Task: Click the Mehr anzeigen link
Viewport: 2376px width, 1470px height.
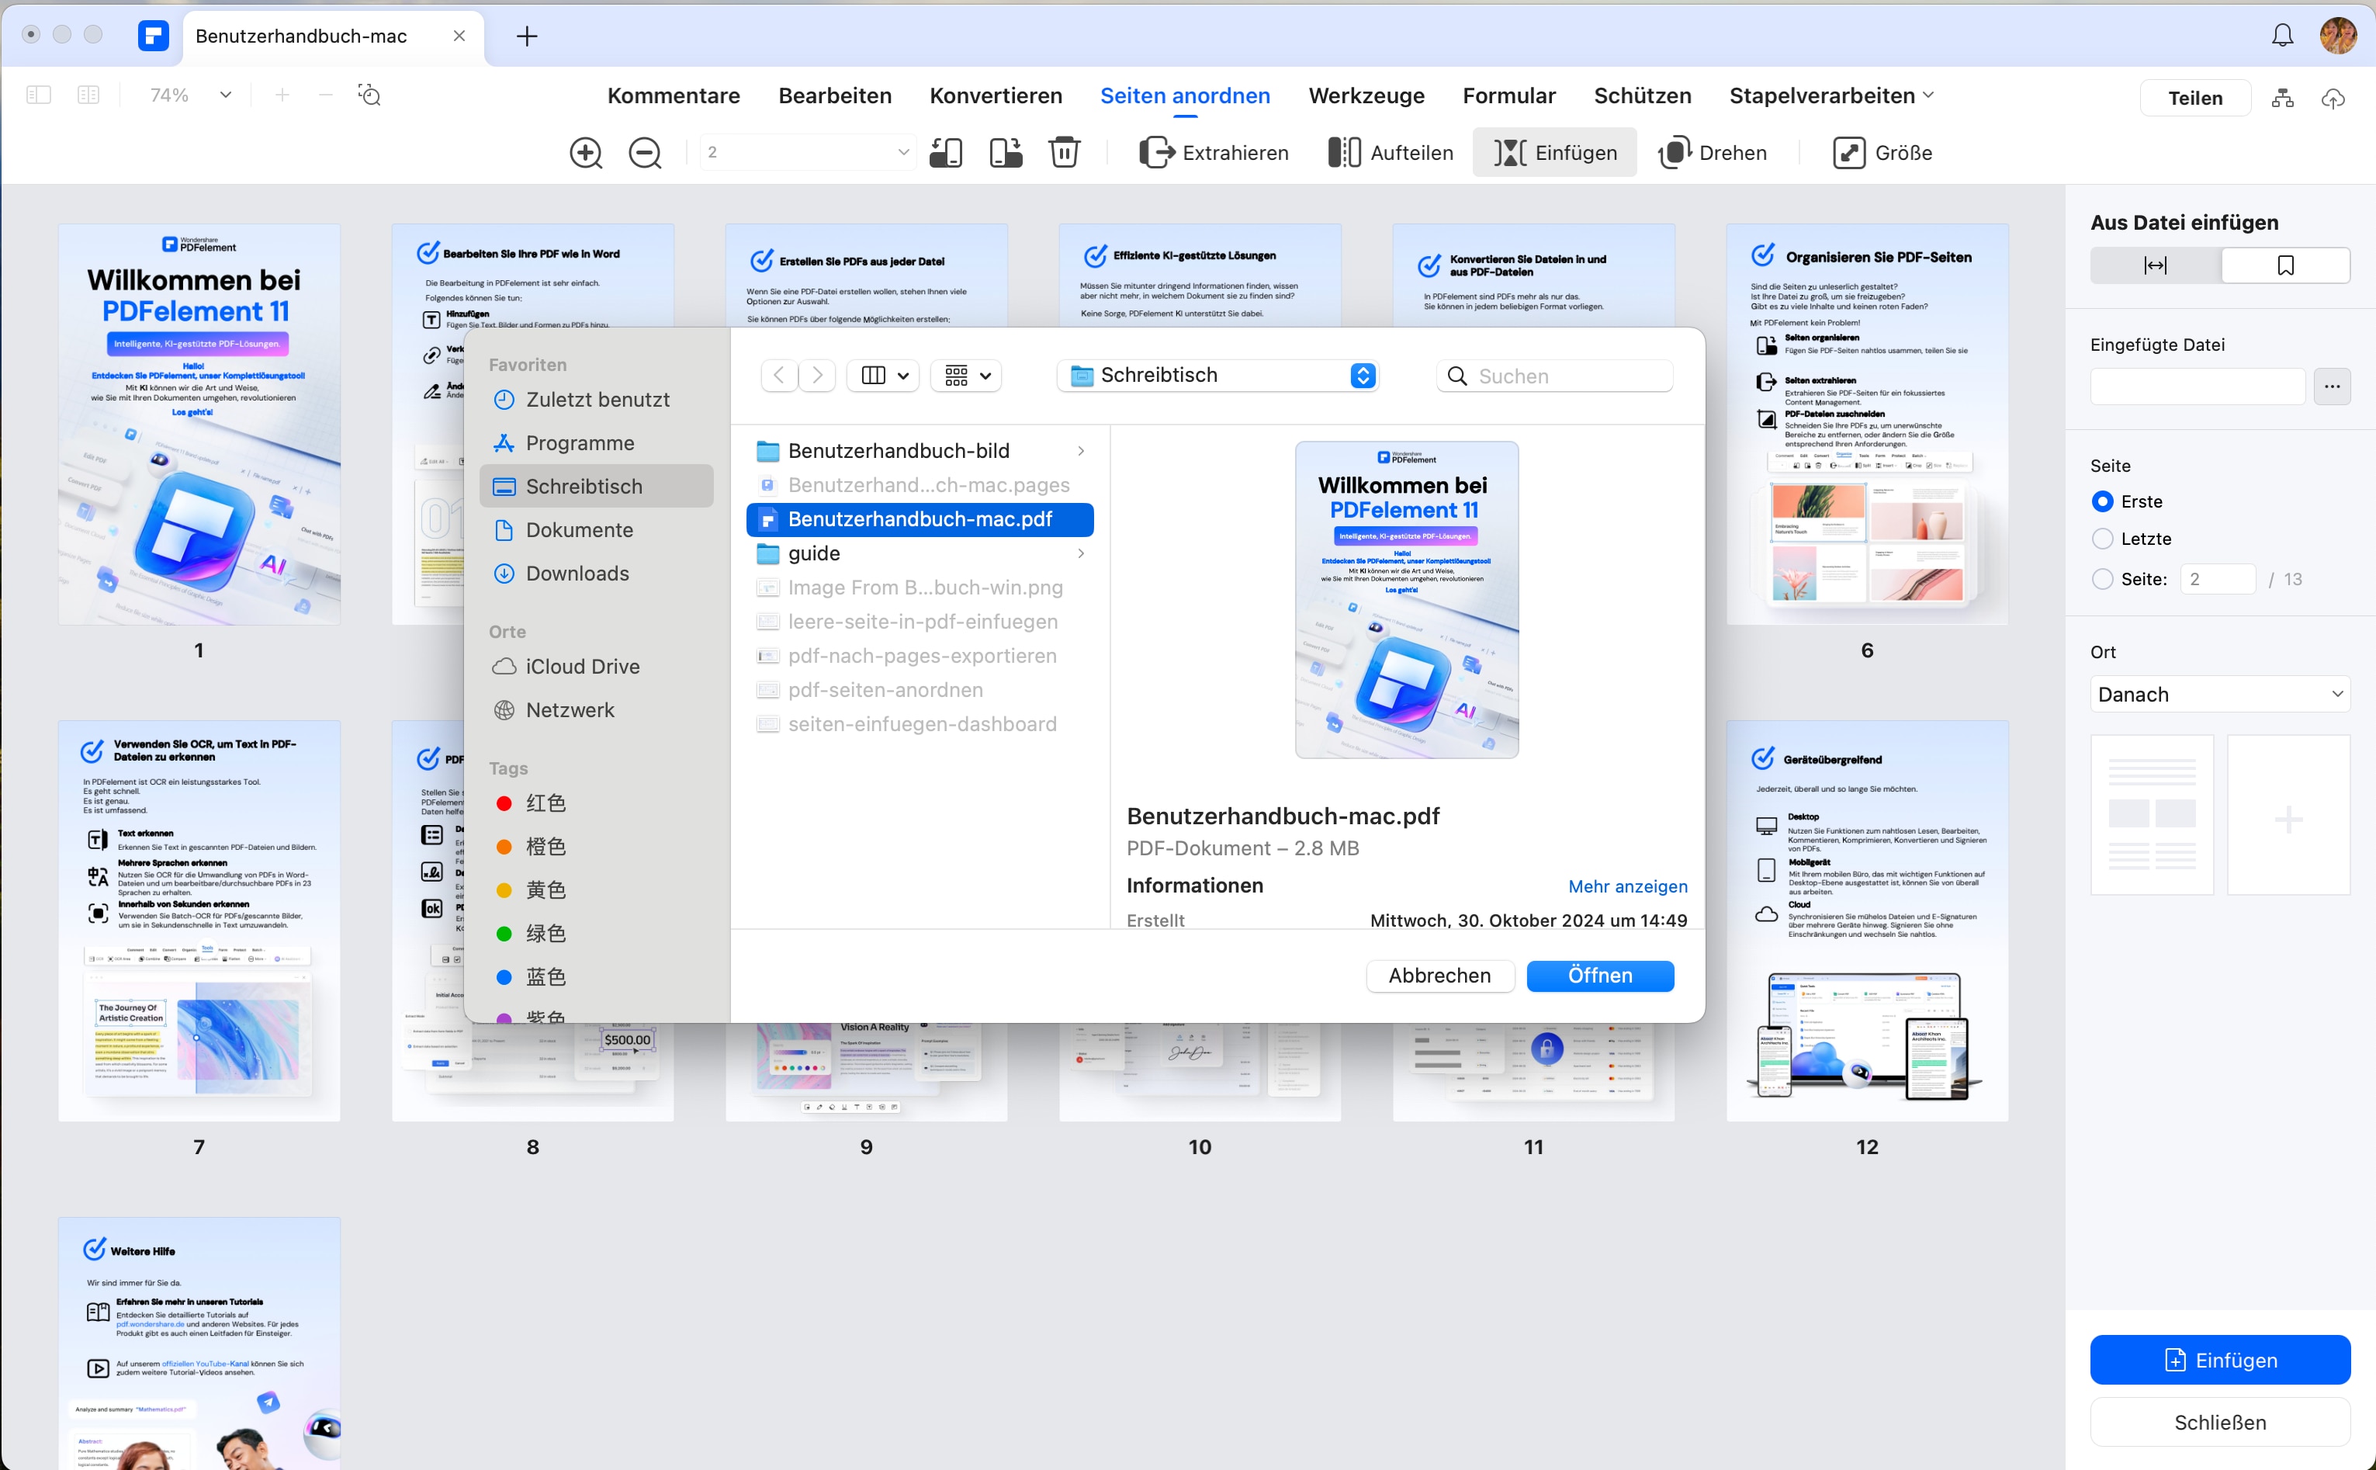Action: tap(1628, 886)
